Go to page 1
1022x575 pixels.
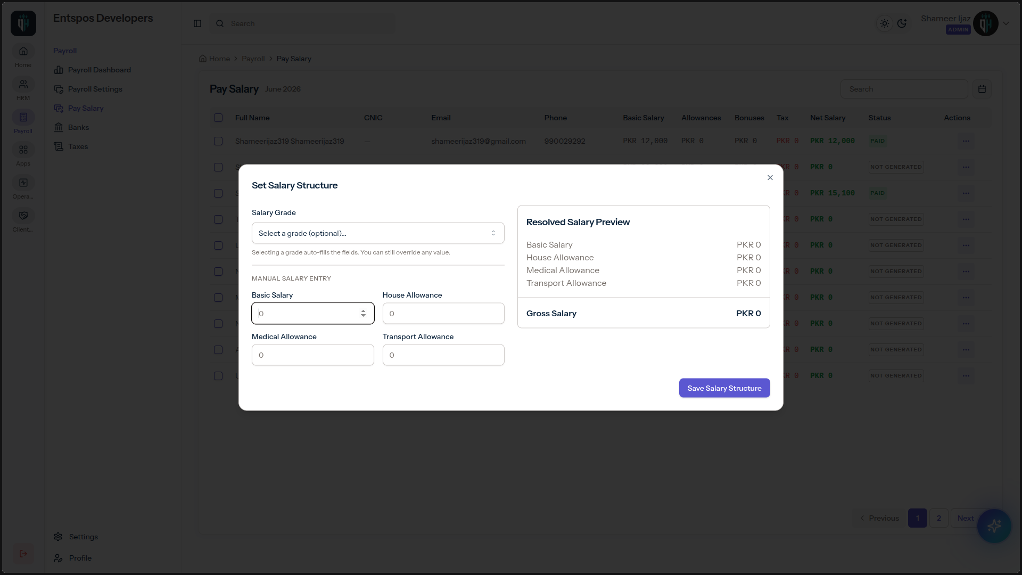tap(917, 518)
